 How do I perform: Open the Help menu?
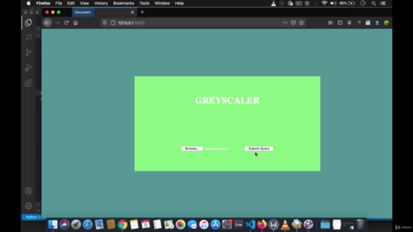(179, 3)
